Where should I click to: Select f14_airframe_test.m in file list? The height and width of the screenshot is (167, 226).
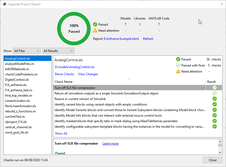27,90
